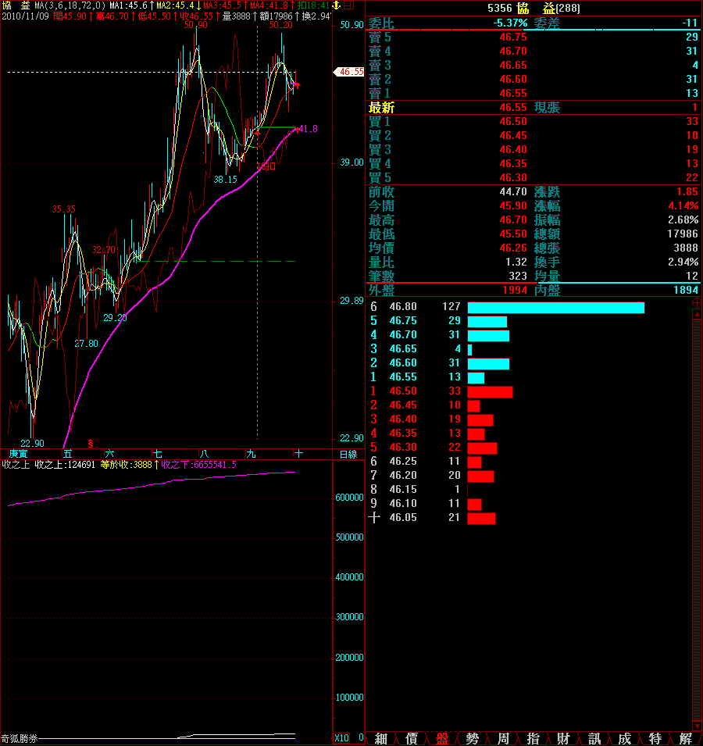Click the yellow anchor icon in chart header
Screen dimensions: 703x746
pos(337,5)
